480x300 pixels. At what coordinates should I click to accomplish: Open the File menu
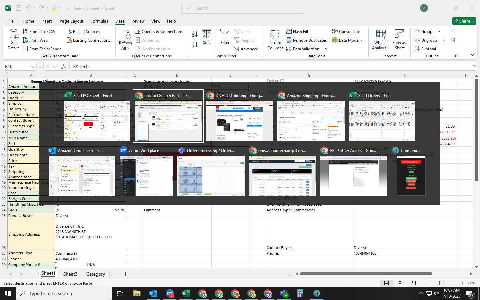10,21
